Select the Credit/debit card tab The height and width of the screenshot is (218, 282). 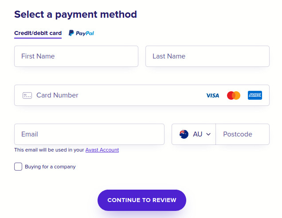pyautogui.click(x=38, y=33)
